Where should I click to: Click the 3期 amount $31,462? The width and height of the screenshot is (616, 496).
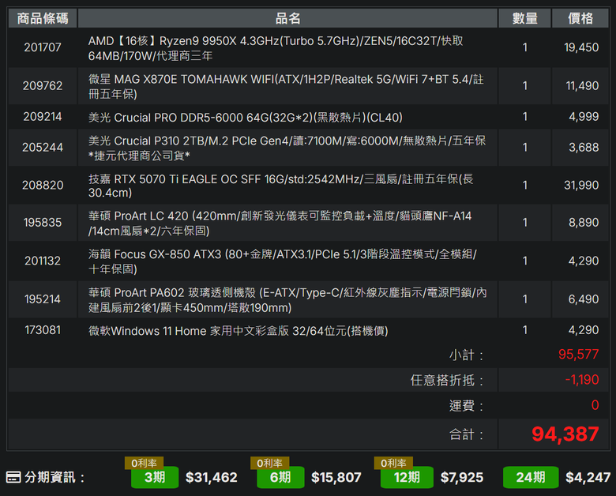212,478
